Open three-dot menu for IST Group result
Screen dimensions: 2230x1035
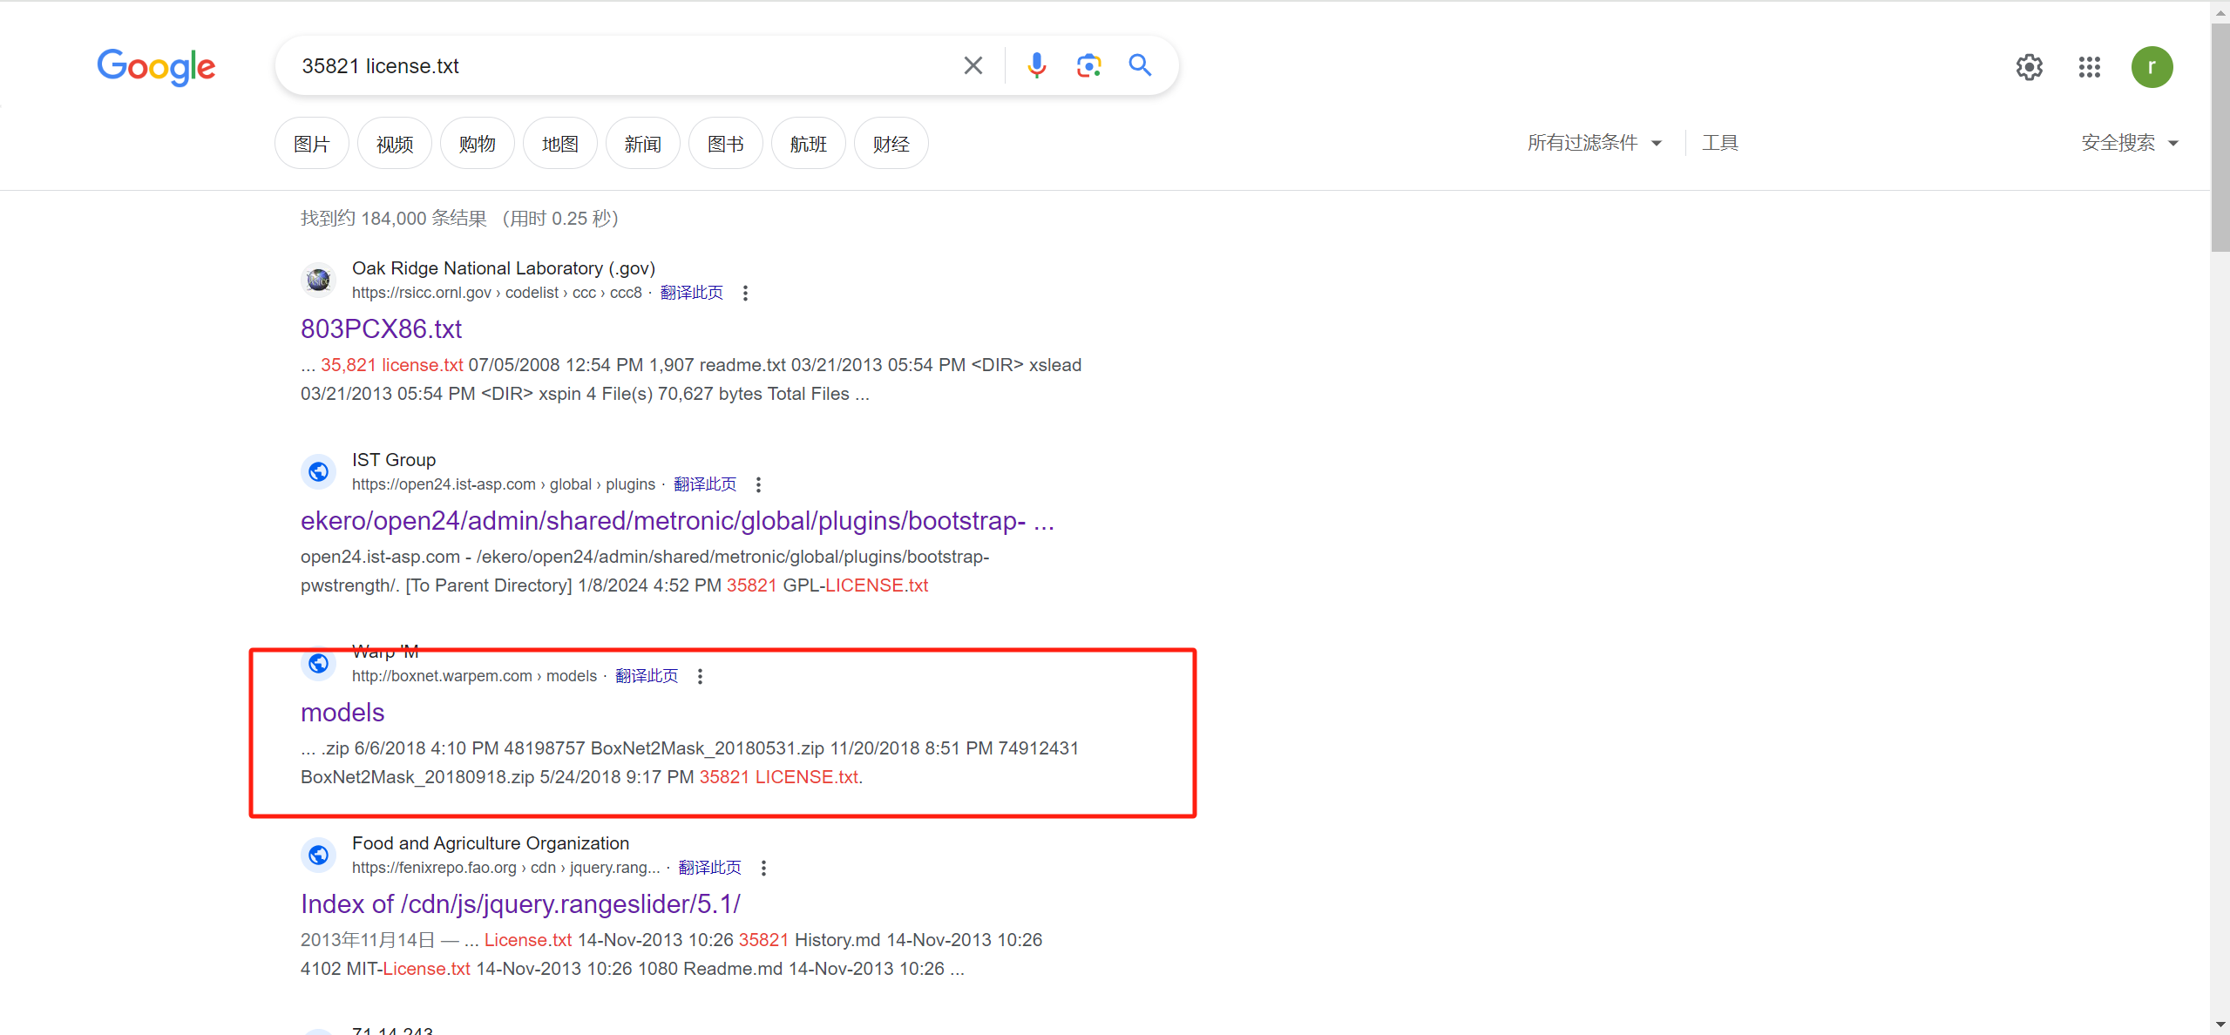click(x=758, y=484)
